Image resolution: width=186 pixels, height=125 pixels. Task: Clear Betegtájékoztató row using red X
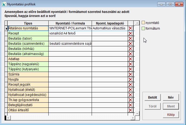[x=131, y=105]
